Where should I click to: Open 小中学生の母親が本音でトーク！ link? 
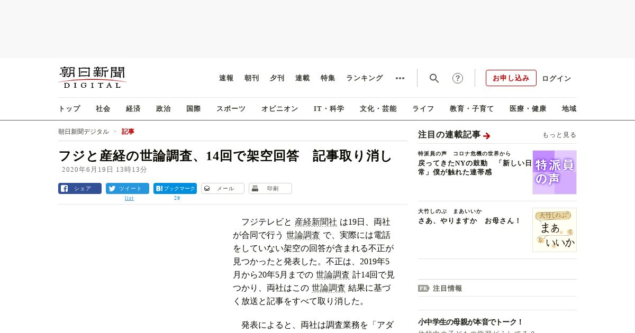pos(471,322)
